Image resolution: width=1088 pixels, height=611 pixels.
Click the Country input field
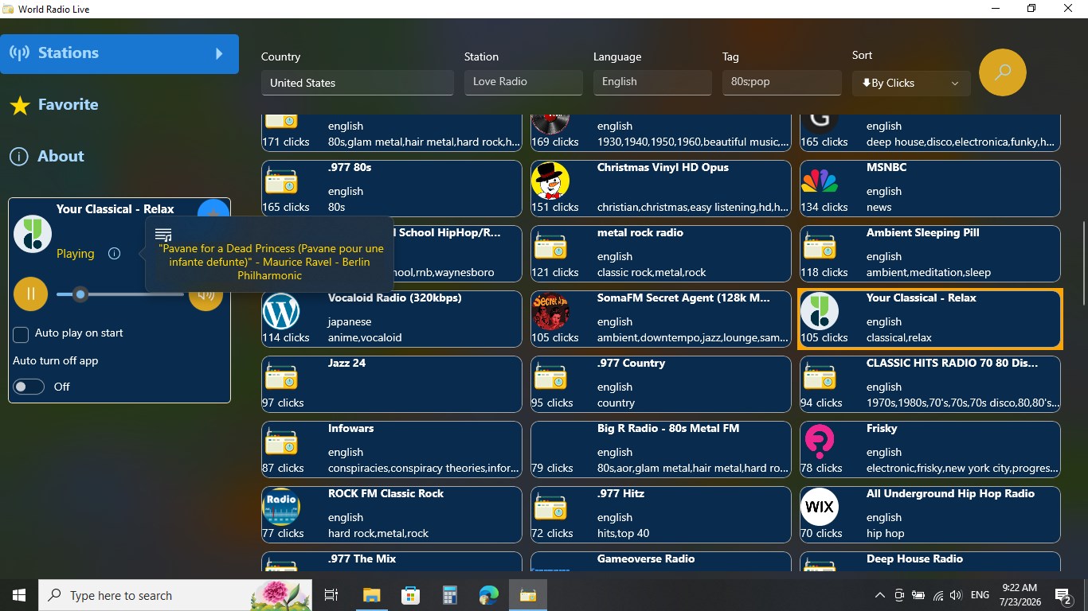tap(358, 83)
